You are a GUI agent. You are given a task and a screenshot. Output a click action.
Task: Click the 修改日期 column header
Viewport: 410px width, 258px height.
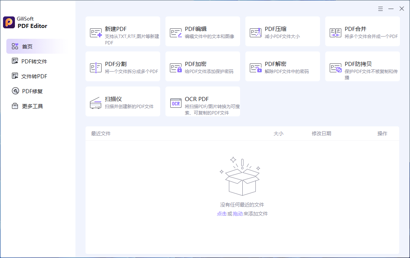322,133
